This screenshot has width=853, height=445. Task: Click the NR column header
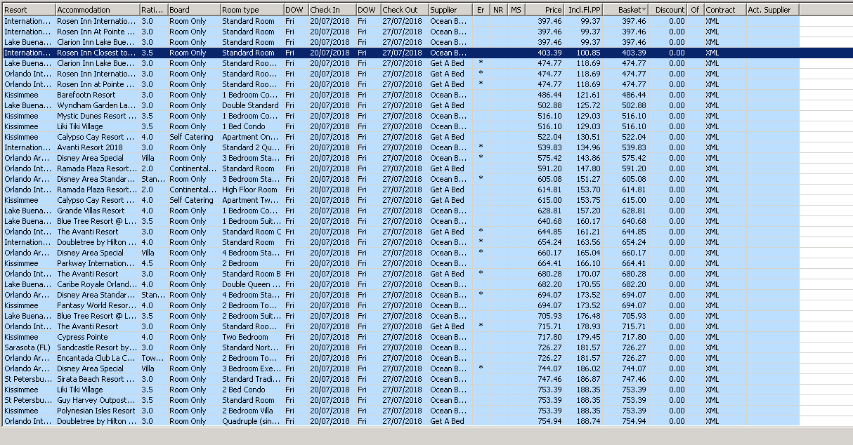(499, 10)
